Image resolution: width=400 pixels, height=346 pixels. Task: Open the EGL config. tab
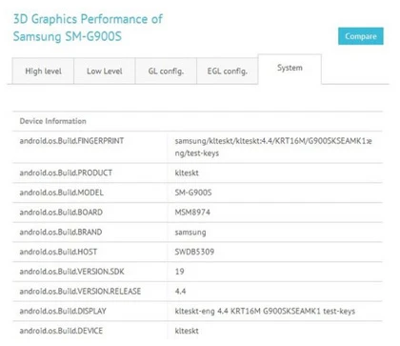point(227,71)
